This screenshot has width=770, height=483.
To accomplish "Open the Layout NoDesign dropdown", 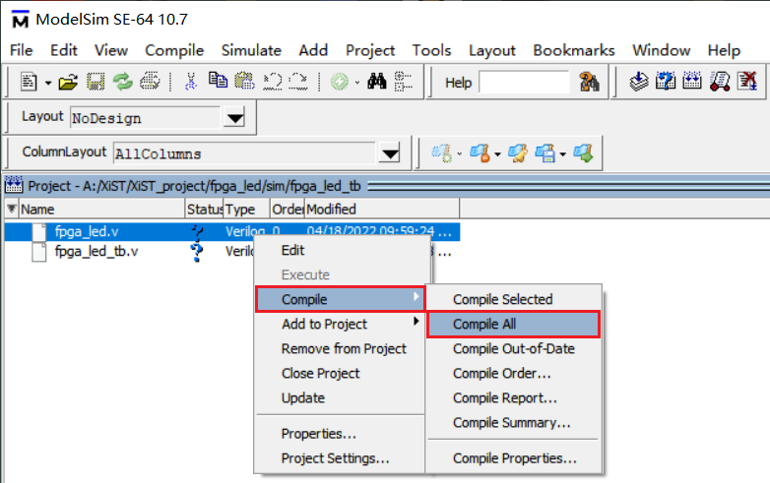I will [234, 119].
